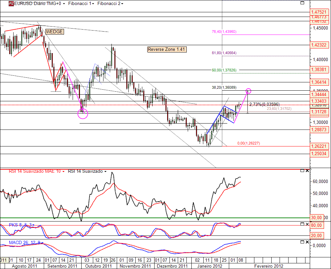Close the MACD pane
The width and height of the screenshot is (331, 269).
(307, 242)
